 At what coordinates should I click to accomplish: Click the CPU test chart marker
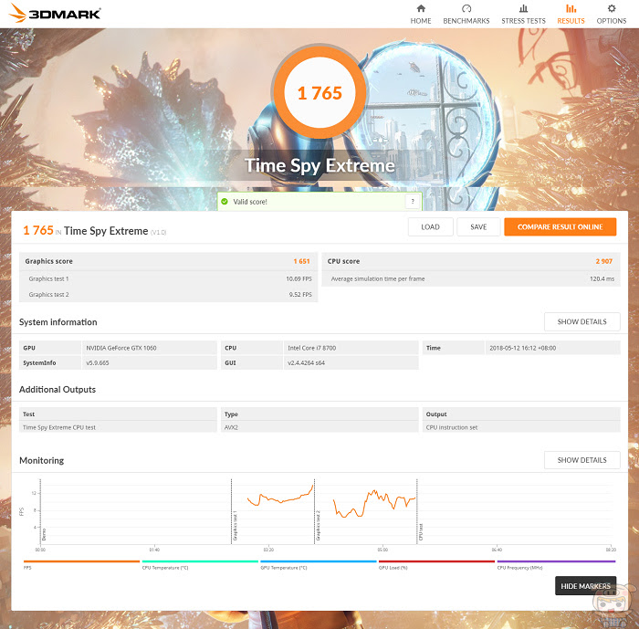pos(421,532)
